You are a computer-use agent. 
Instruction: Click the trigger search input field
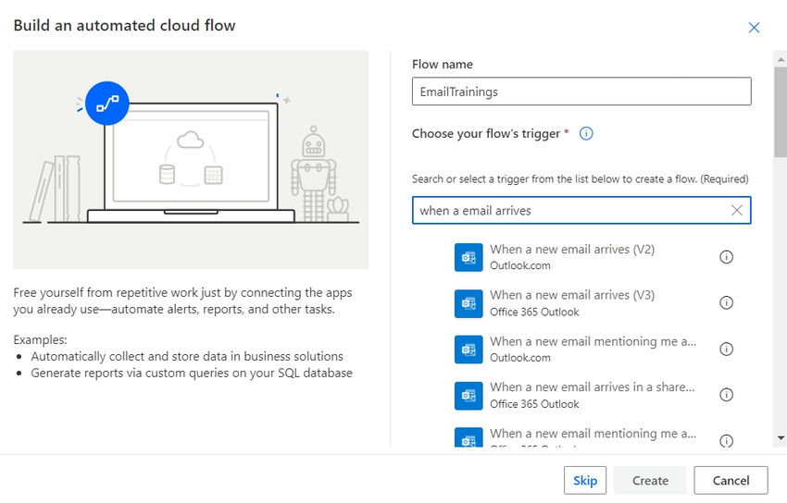point(569,211)
